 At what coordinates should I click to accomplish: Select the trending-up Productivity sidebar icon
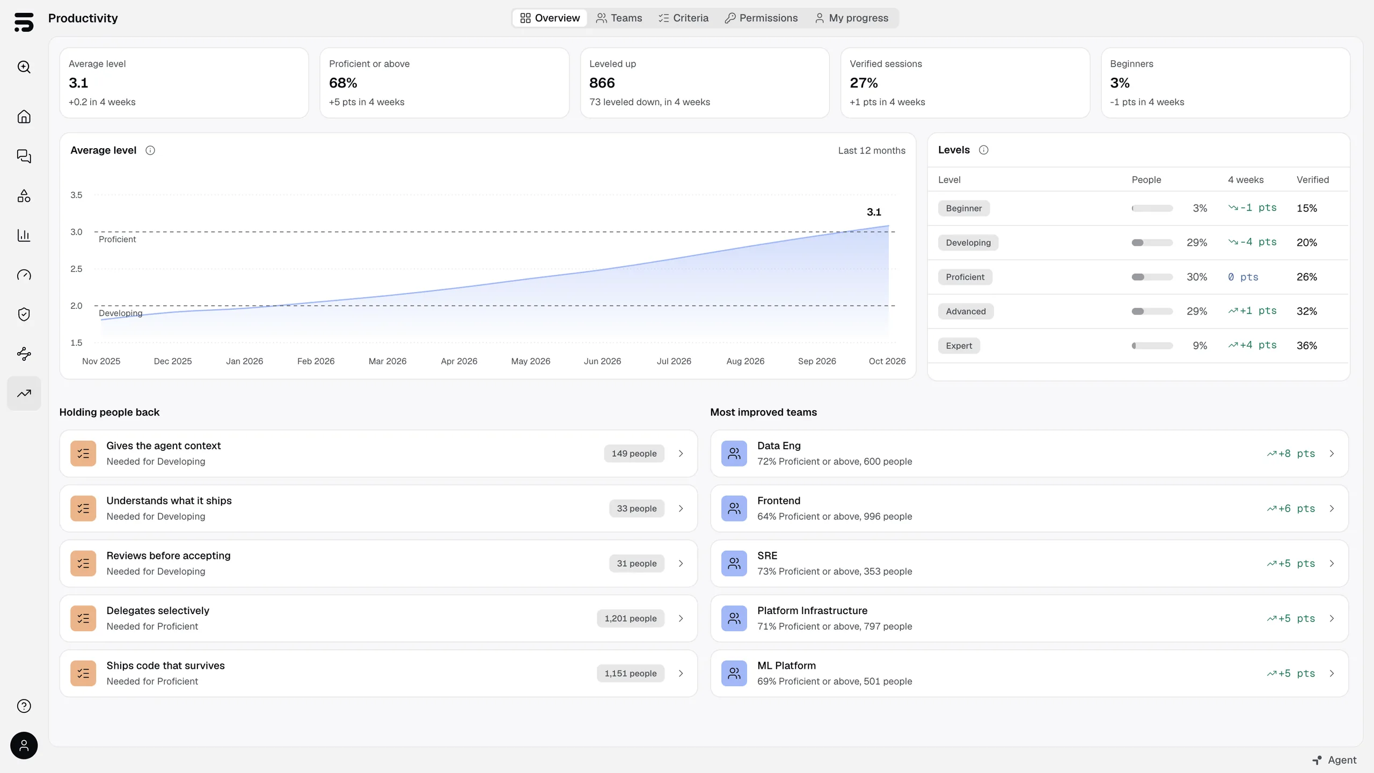click(x=24, y=393)
